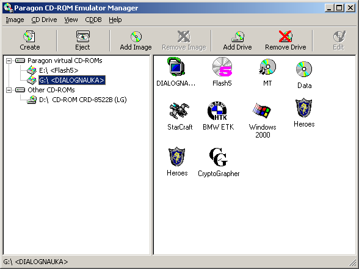359x269 pixels.
Task: Select the Data disc image icon
Action: [x=304, y=69]
